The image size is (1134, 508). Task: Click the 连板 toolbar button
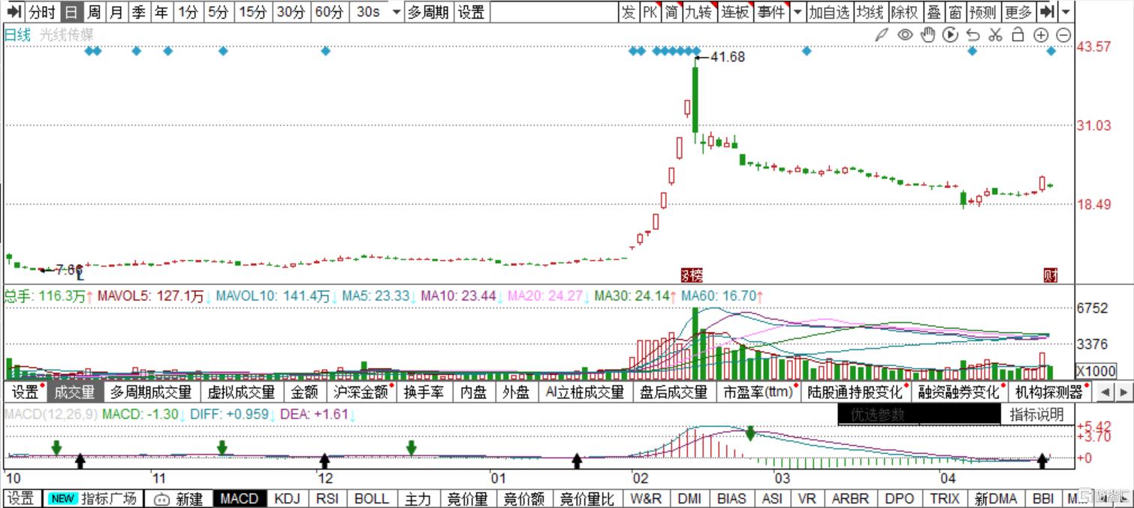[x=734, y=12]
